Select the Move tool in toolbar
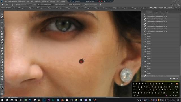Viewport: 181px width, 102px height. point(2,23)
